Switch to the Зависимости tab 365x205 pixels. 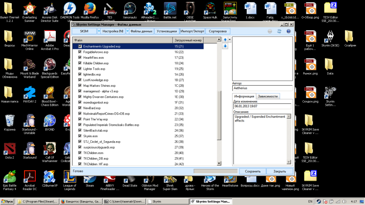click(268, 96)
